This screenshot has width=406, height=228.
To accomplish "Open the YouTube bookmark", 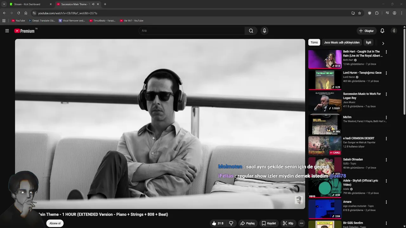I will click(18, 21).
